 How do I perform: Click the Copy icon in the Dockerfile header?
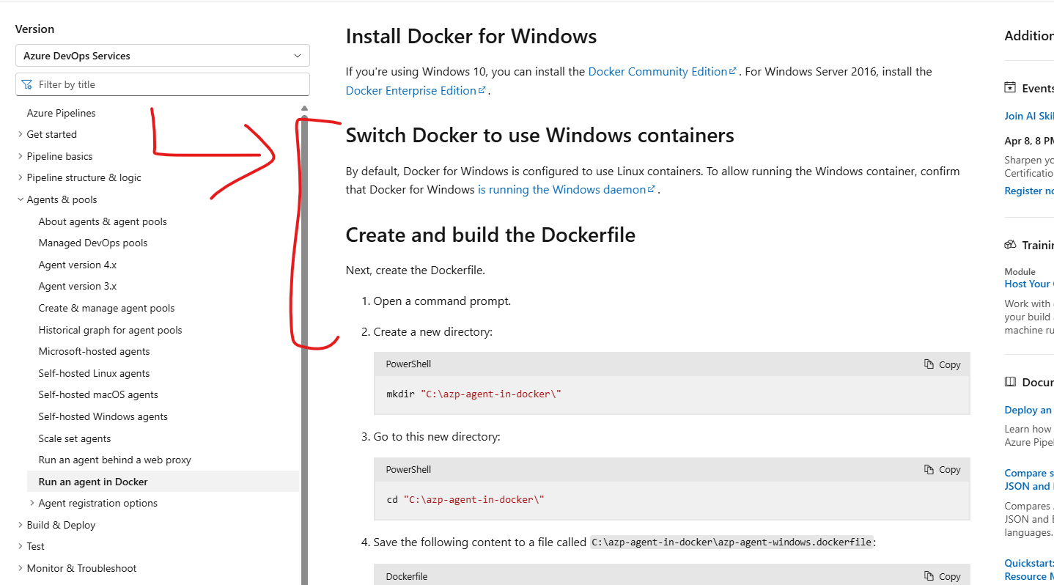pyautogui.click(x=929, y=576)
